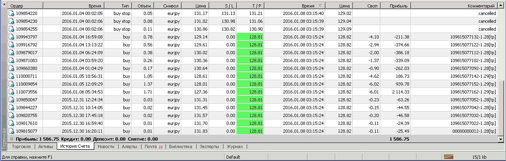
Task: Click the S/L value 130.82
Action: tap(228, 29)
